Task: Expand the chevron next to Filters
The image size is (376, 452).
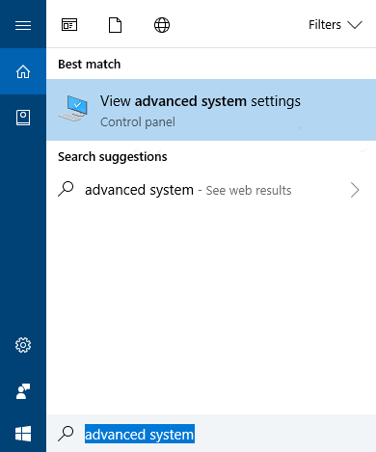Action: pos(355,25)
